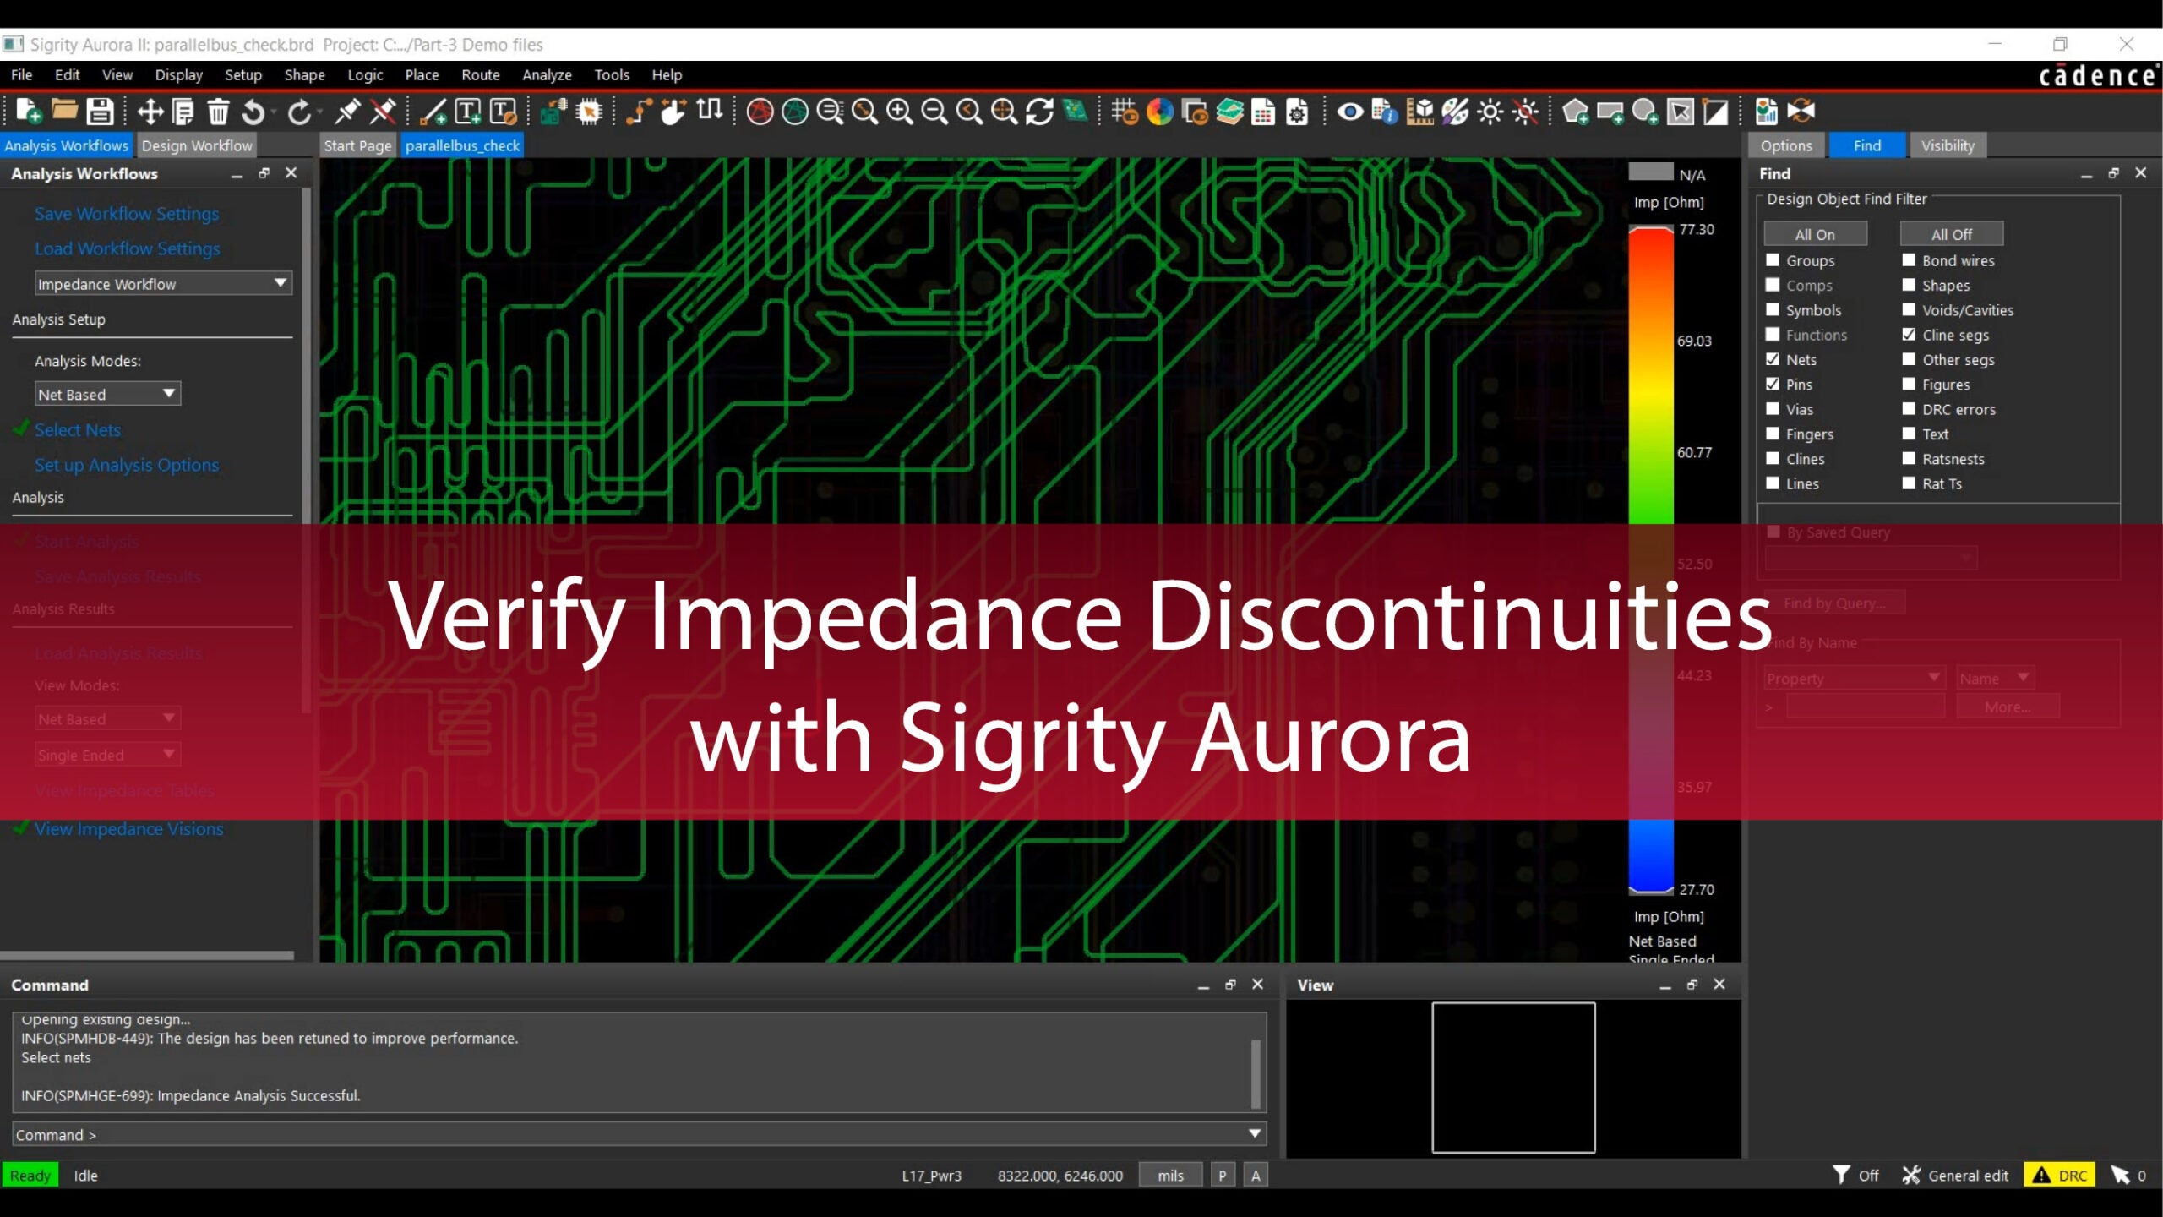Expand the Command history dropdown arrow

point(1255,1134)
